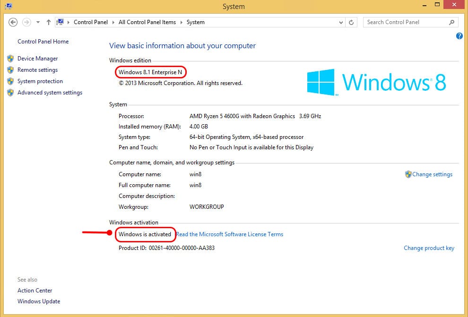Open Advanced system settings
This screenshot has height=317, width=468.
(50, 93)
